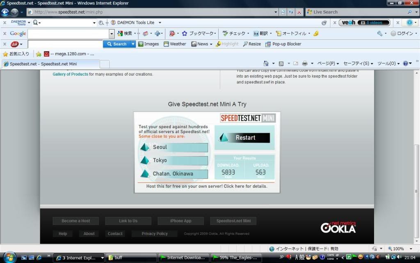Click the Ask toolbar Images icon
This screenshot has width=420, height=263.
141,44
